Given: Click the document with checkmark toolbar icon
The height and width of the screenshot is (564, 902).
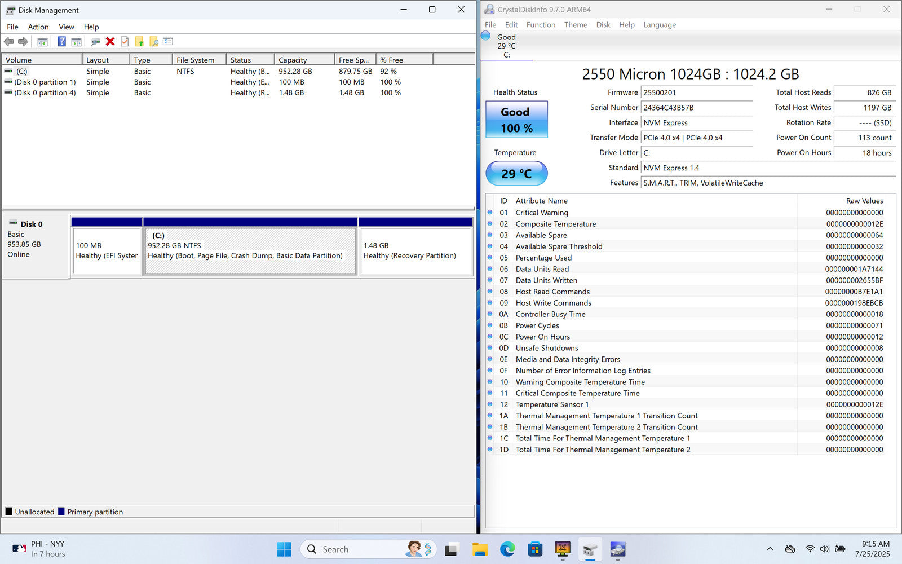Looking at the screenshot, I should pyautogui.click(x=125, y=42).
